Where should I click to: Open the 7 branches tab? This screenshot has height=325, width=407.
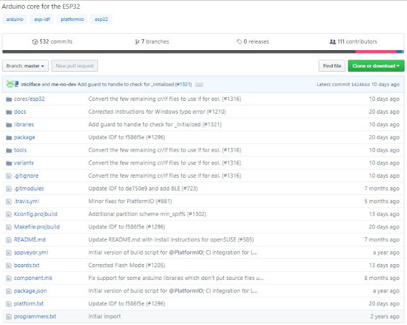[152, 42]
